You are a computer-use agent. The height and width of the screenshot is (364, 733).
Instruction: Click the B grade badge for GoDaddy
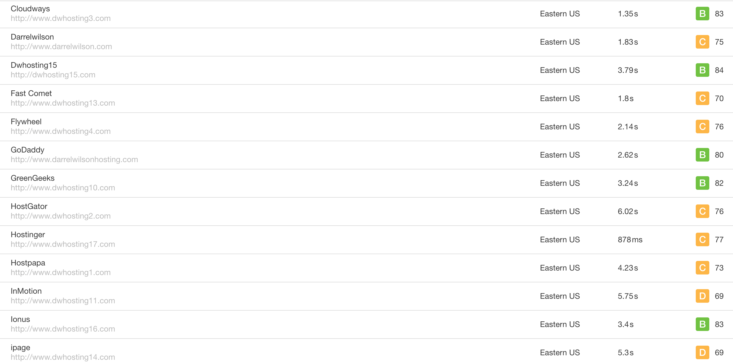tap(702, 155)
